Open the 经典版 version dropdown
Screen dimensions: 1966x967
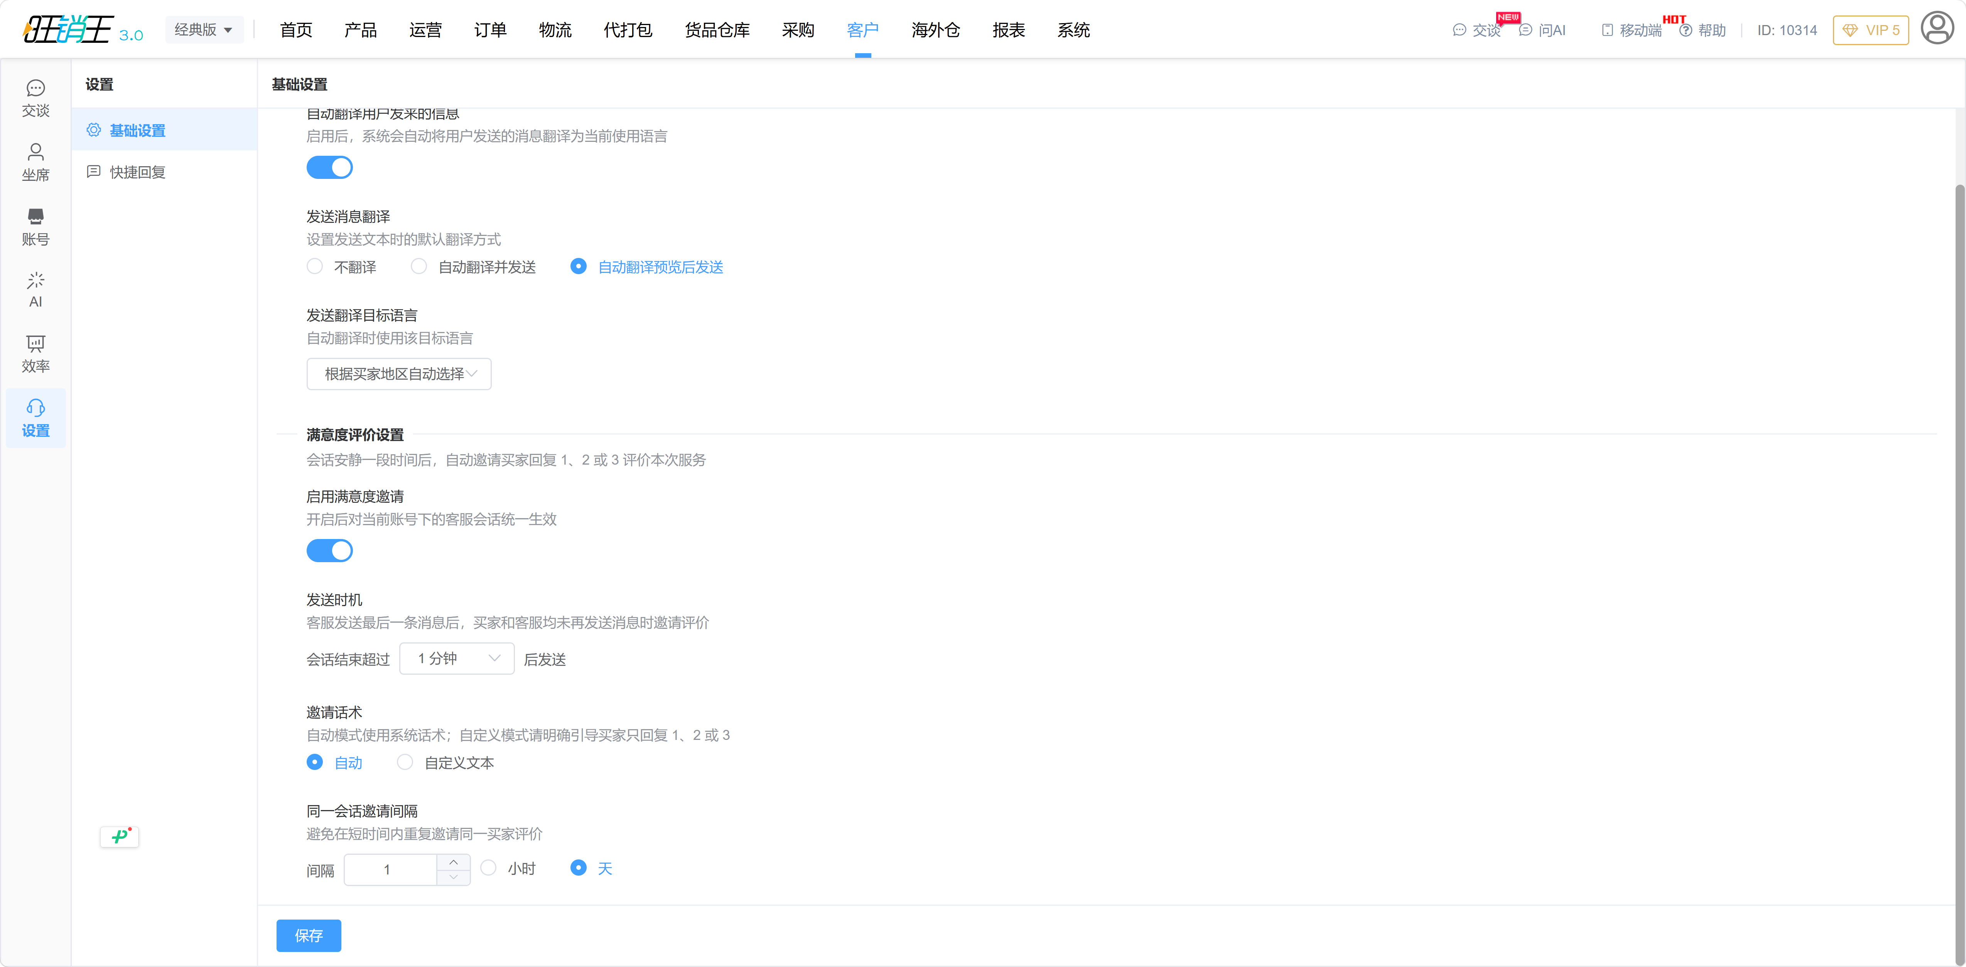(204, 30)
